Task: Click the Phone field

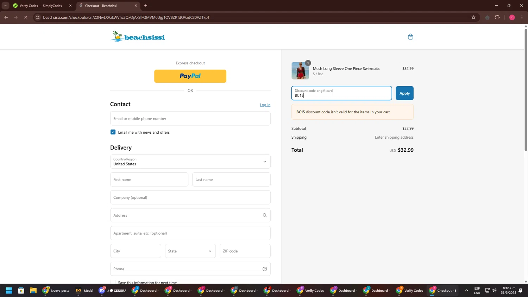Action: [x=190, y=269]
